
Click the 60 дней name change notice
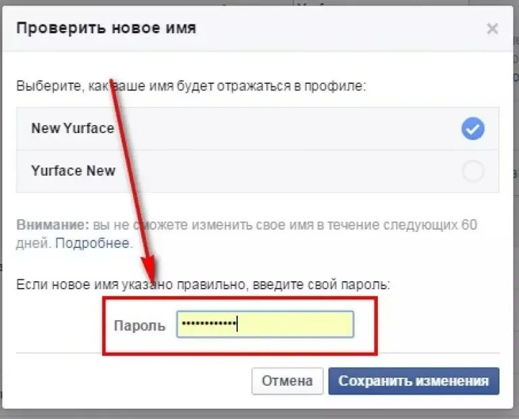coord(247,234)
